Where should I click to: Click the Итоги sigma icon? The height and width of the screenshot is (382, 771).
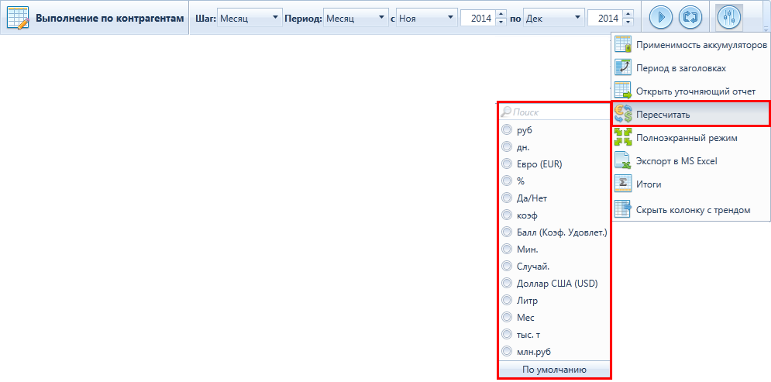point(623,184)
